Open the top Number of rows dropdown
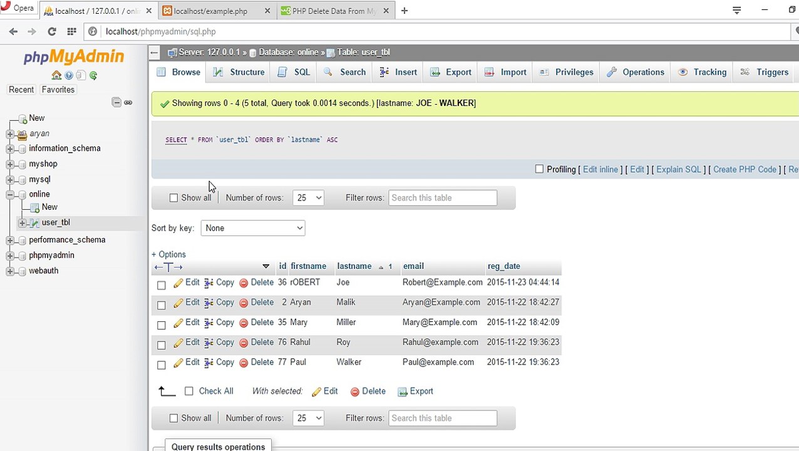 click(x=309, y=198)
